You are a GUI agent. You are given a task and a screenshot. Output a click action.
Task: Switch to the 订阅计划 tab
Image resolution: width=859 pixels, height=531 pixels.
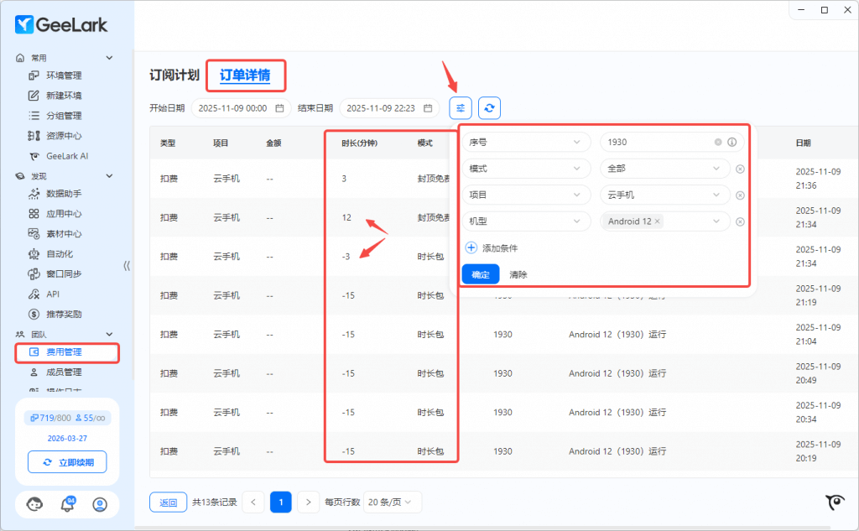[x=174, y=75]
